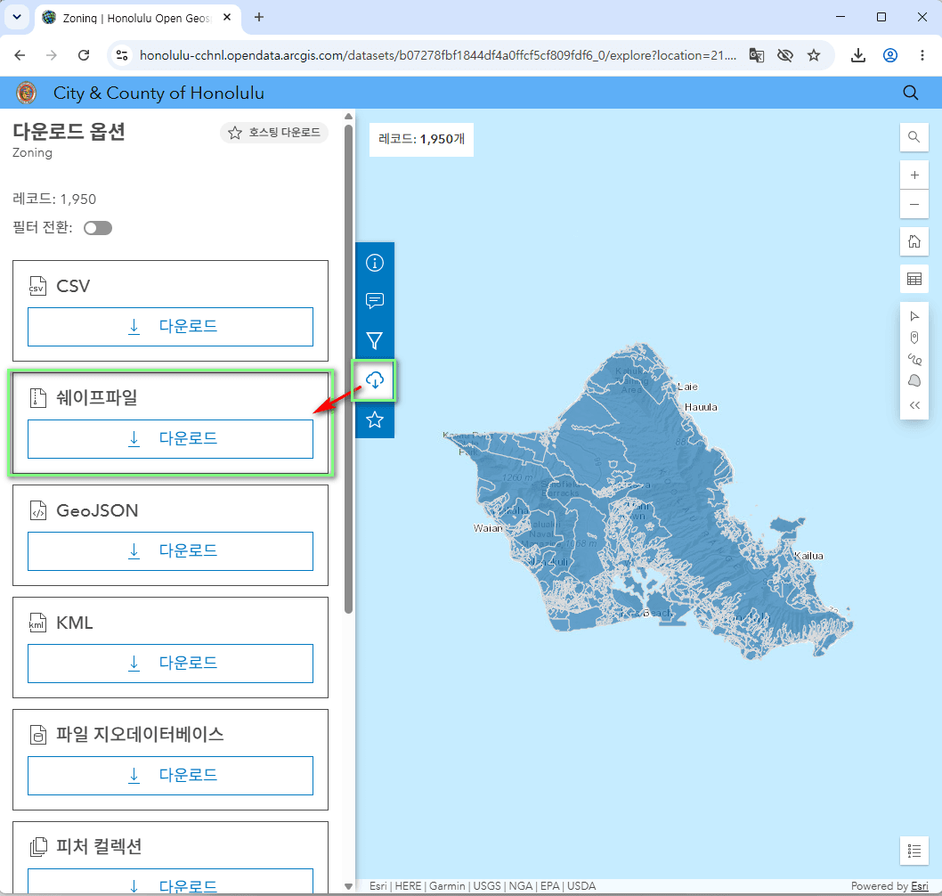942x896 pixels.
Task: Go back to the previous page
Action: coord(20,55)
